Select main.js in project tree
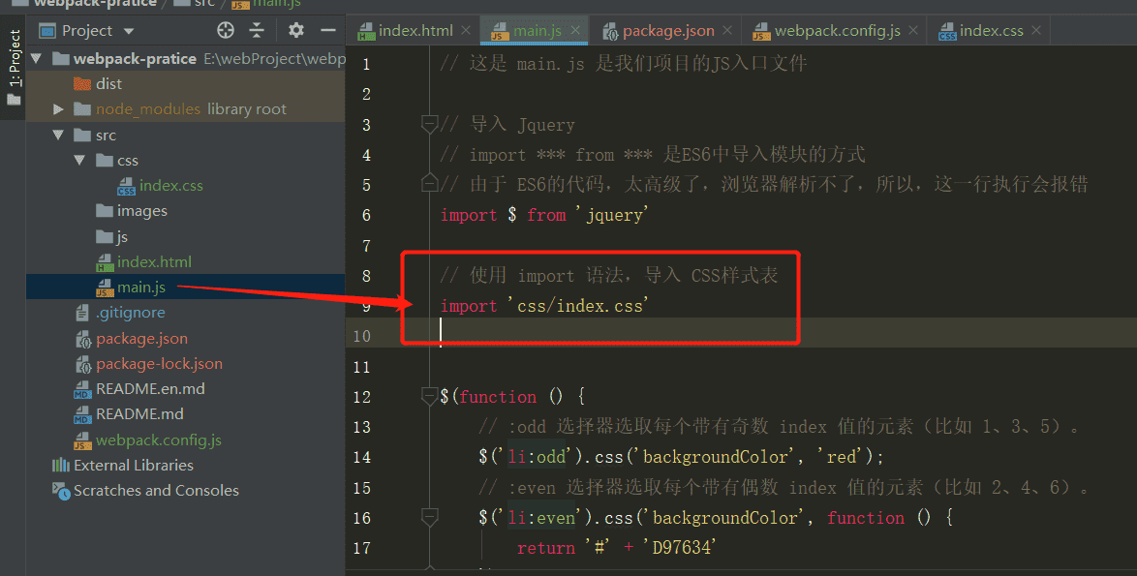The width and height of the screenshot is (1137, 576). pyautogui.click(x=132, y=288)
